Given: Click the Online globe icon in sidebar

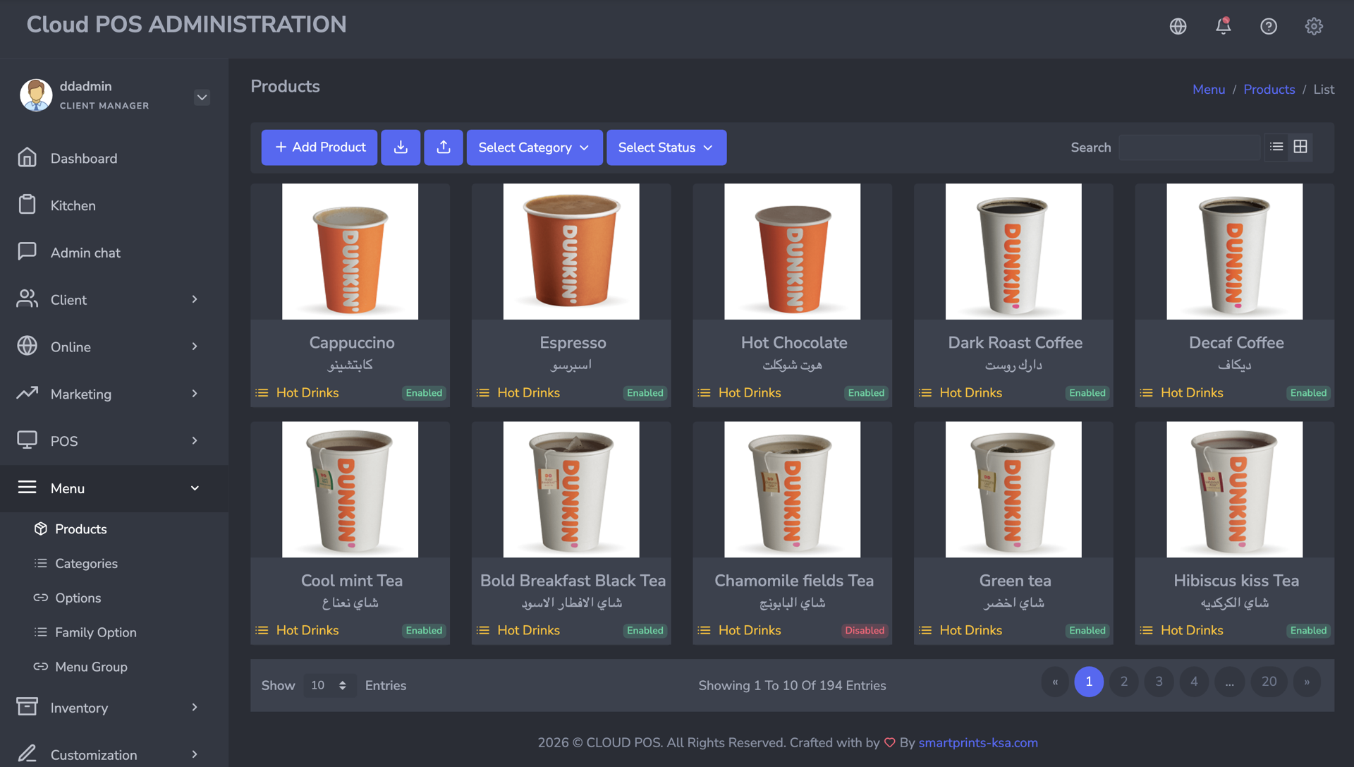Looking at the screenshot, I should point(27,346).
